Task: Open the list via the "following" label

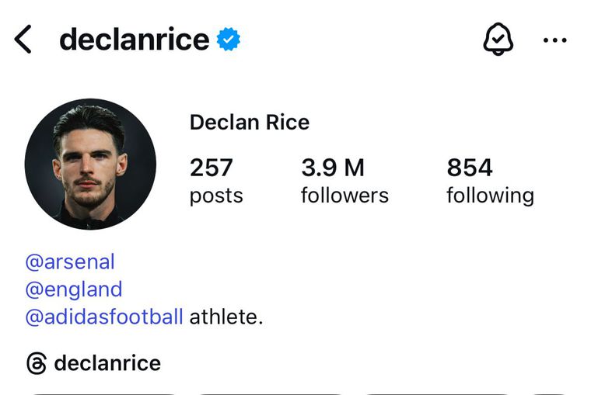Action: pos(490,195)
